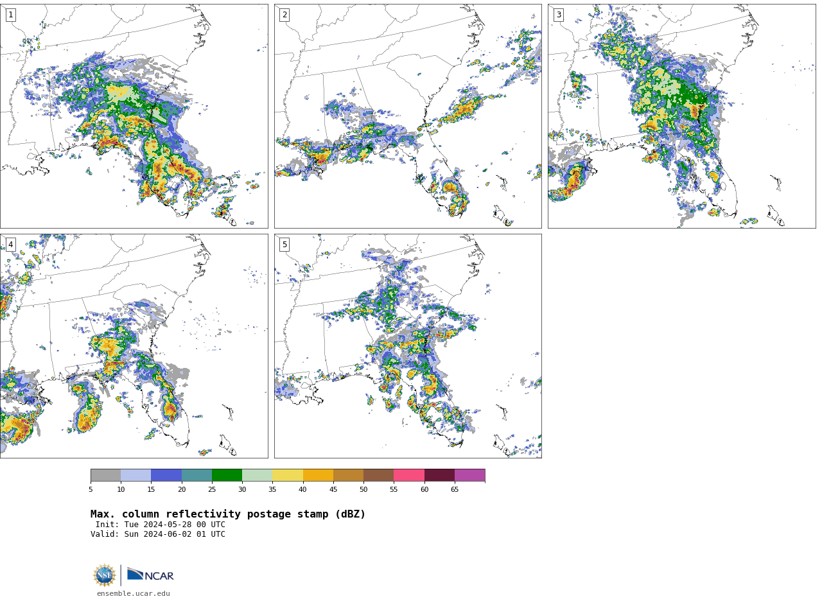The height and width of the screenshot is (601, 822).
Task: Click the panel number label '3'
Action: pyautogui.click(x=558, y=15)
